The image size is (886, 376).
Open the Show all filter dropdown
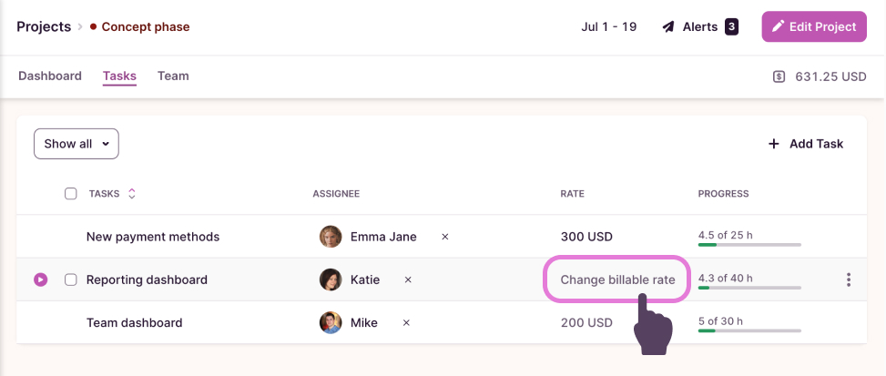76,144
